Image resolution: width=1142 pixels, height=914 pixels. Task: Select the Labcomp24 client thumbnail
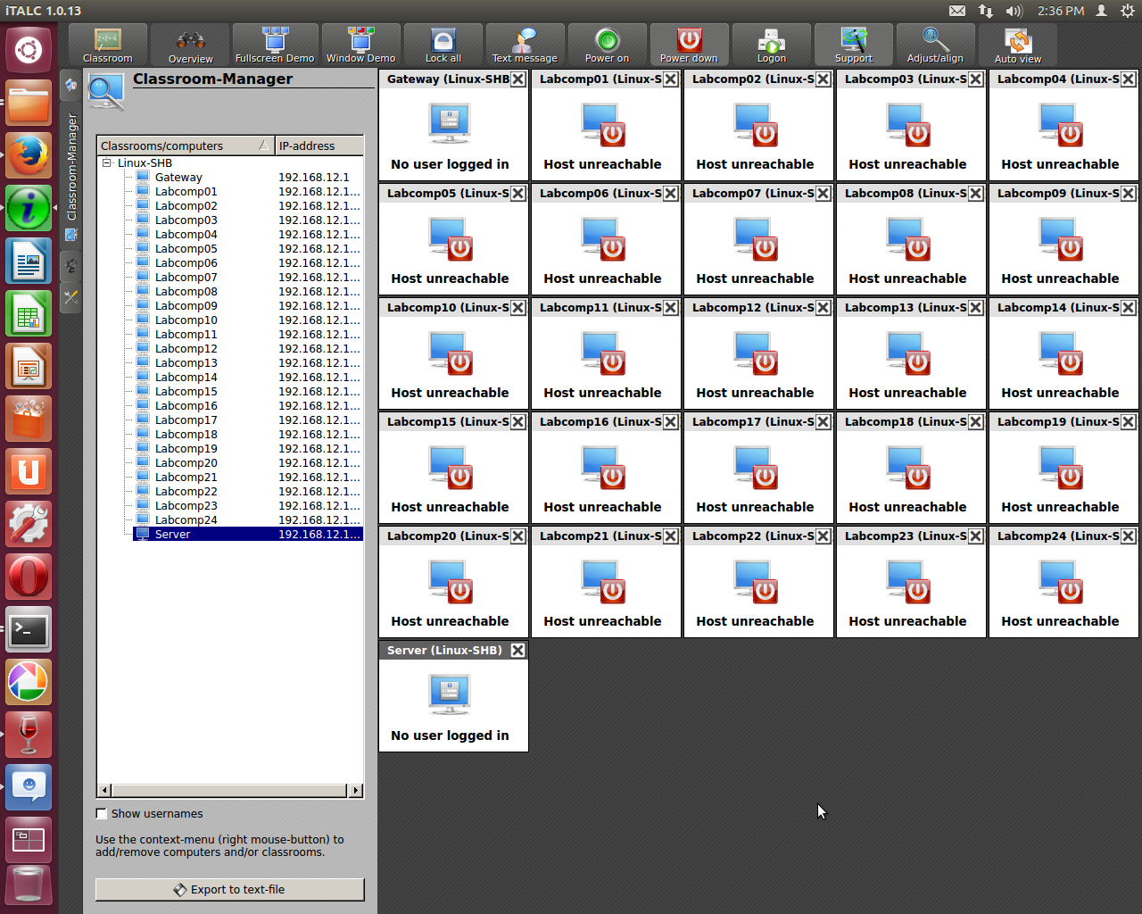pos(1064,580)
